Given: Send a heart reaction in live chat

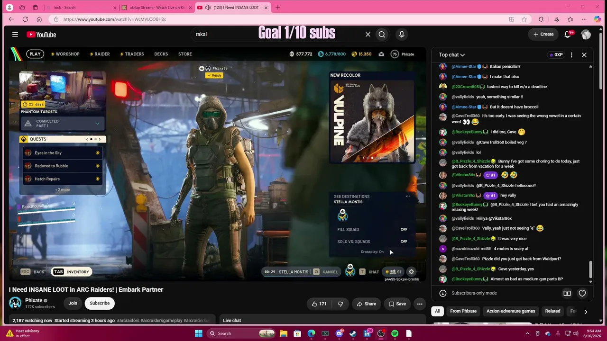Looking at the screenshot, I should click(582, 293).
